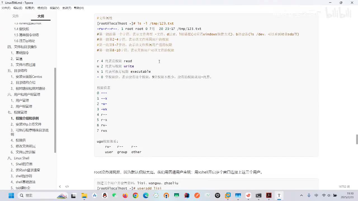
Task: Jump to outline item 3、shell提示符
Action: click(x=21, y=176)
